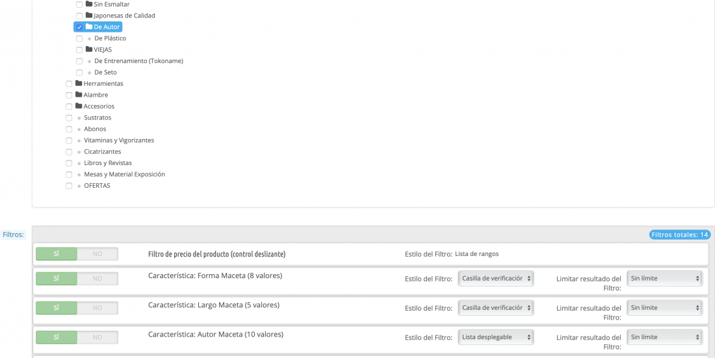Screen dimensions: 715x358
Task: Open Largo Maceta Sin límite dropdown
Action: 665,308
